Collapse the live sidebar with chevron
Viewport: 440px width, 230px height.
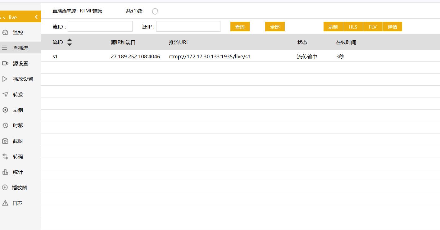coord(36,17)
